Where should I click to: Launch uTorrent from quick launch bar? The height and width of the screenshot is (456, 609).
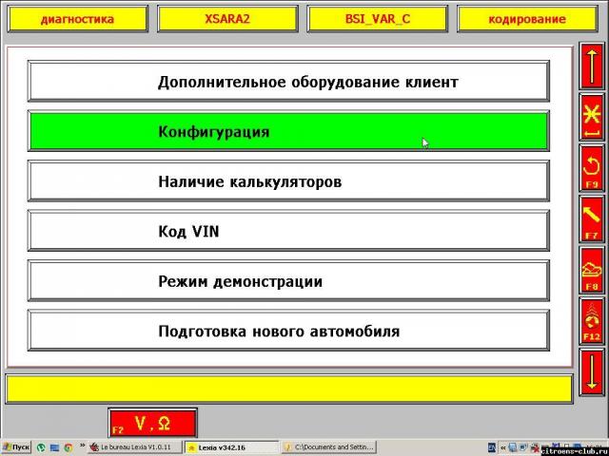41,447
